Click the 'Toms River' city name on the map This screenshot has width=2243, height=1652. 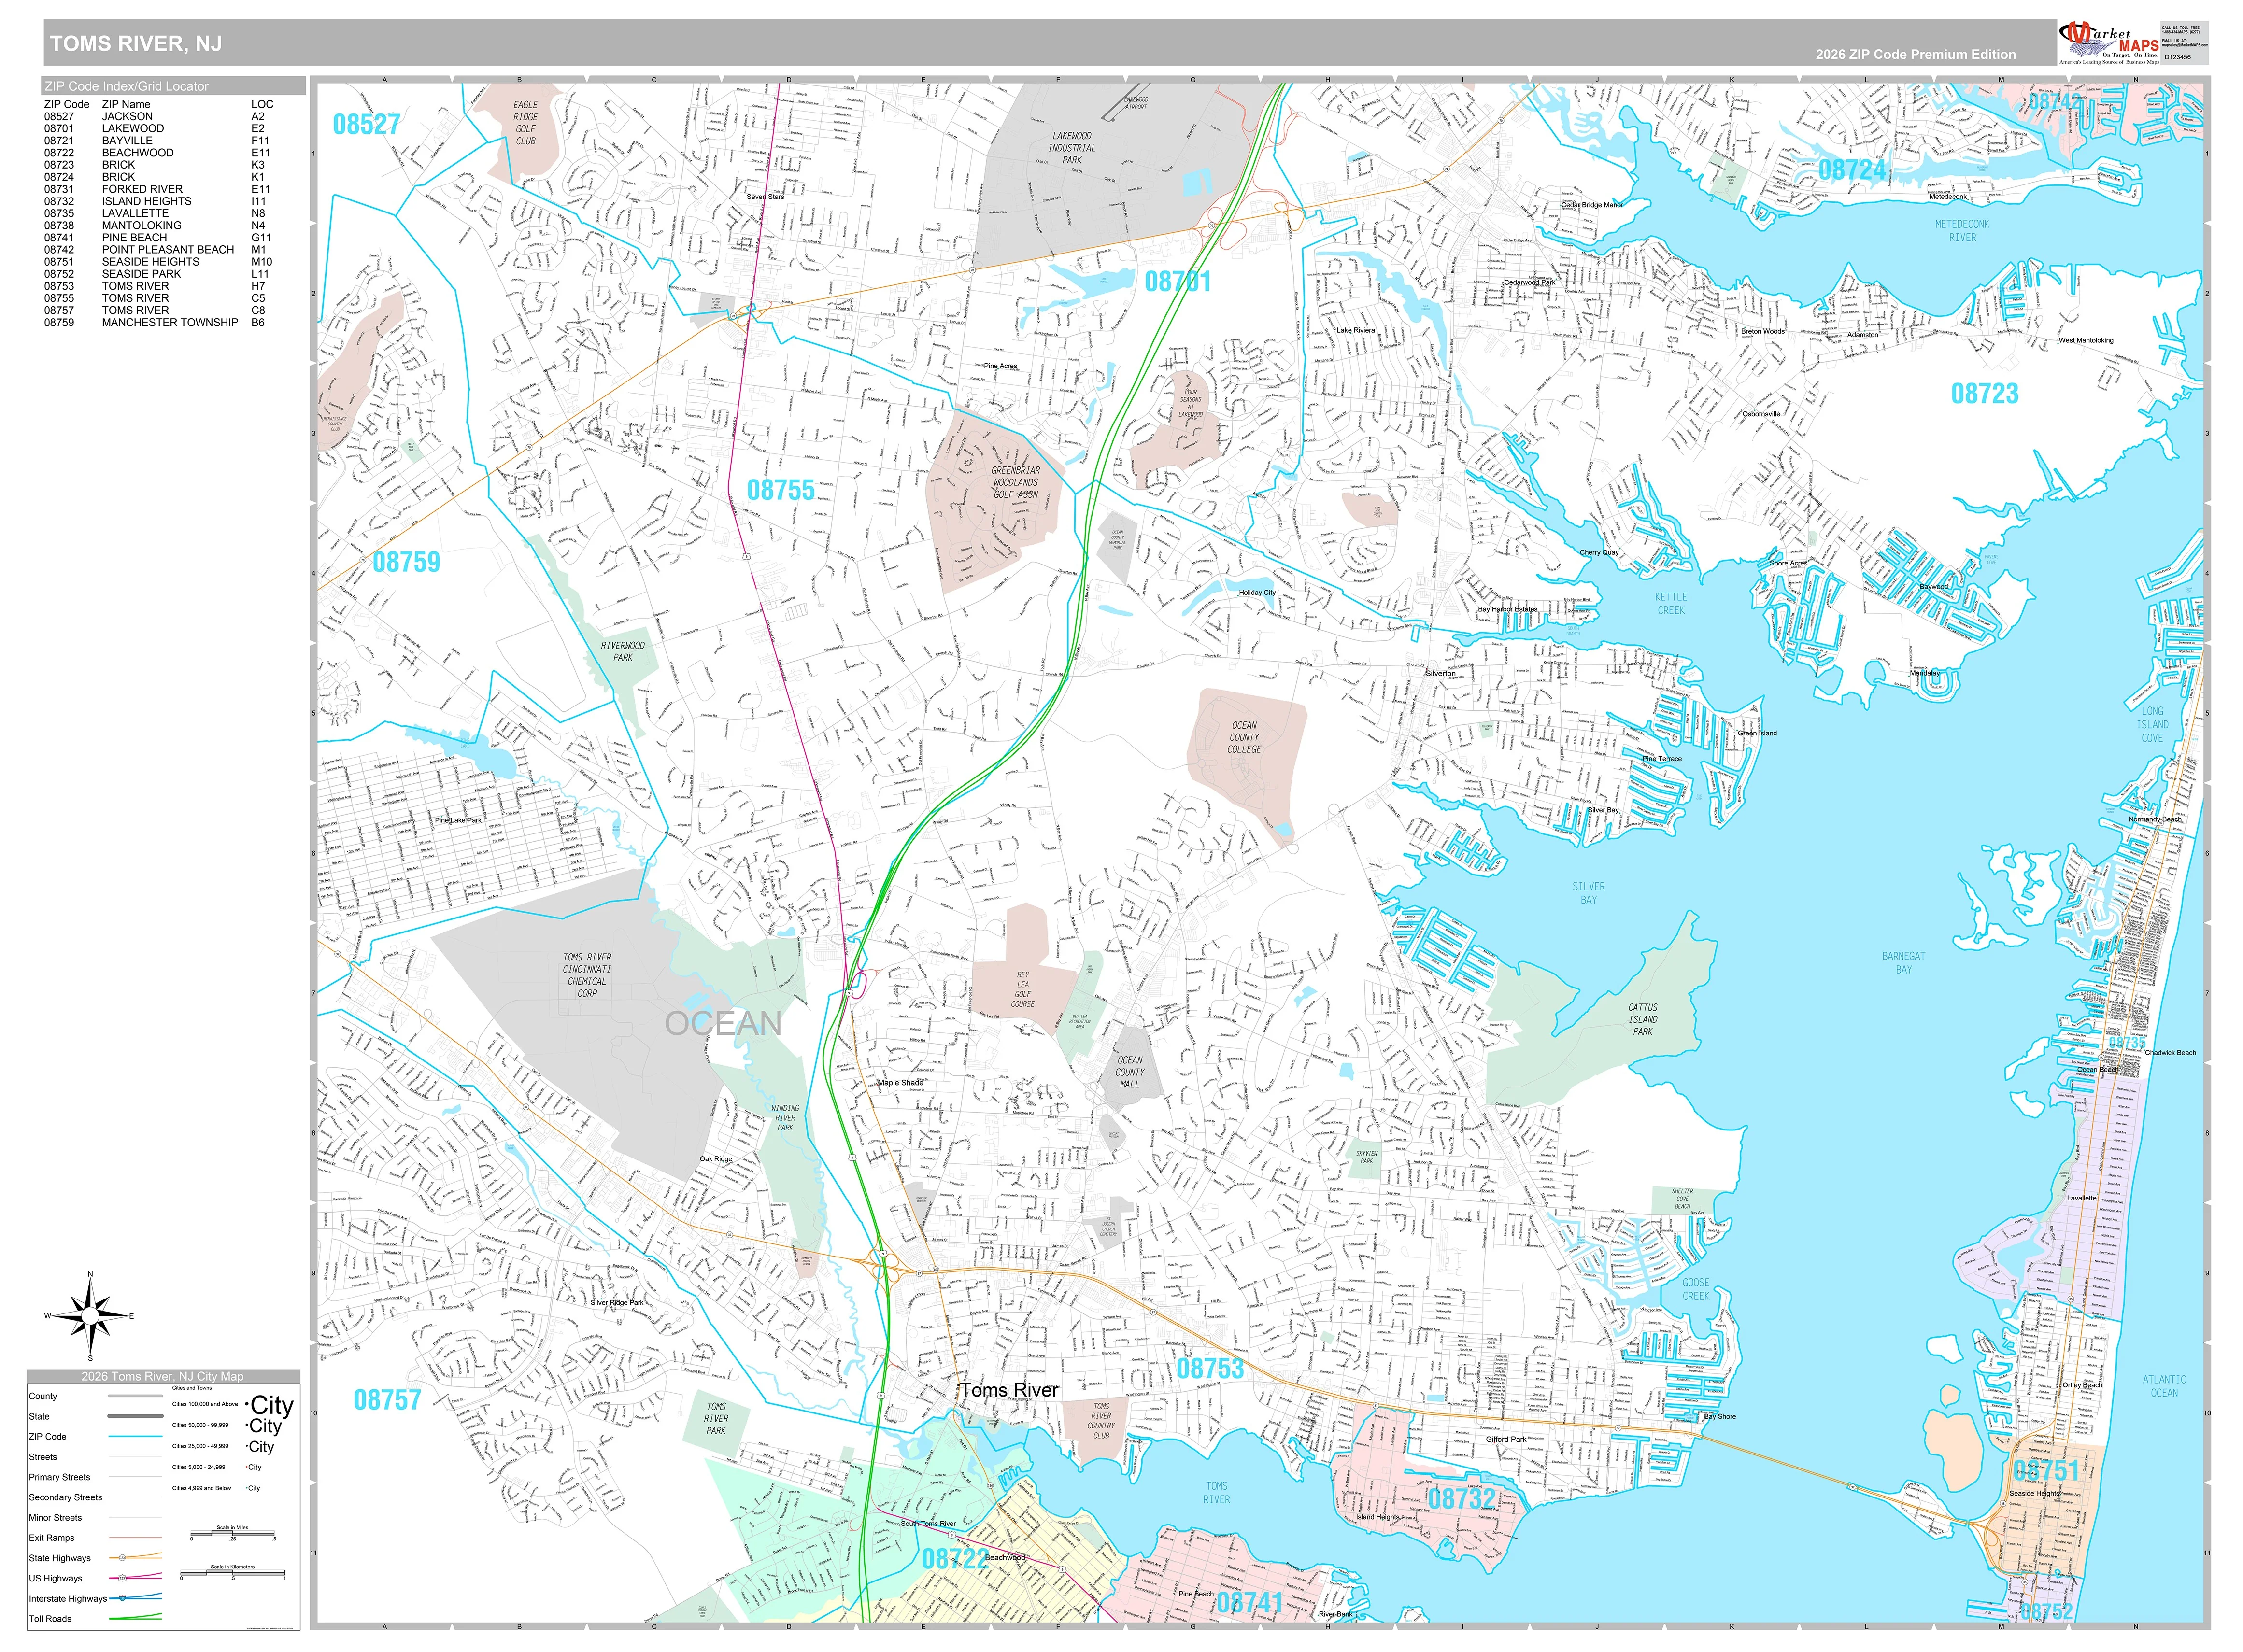point(1009,1390)
